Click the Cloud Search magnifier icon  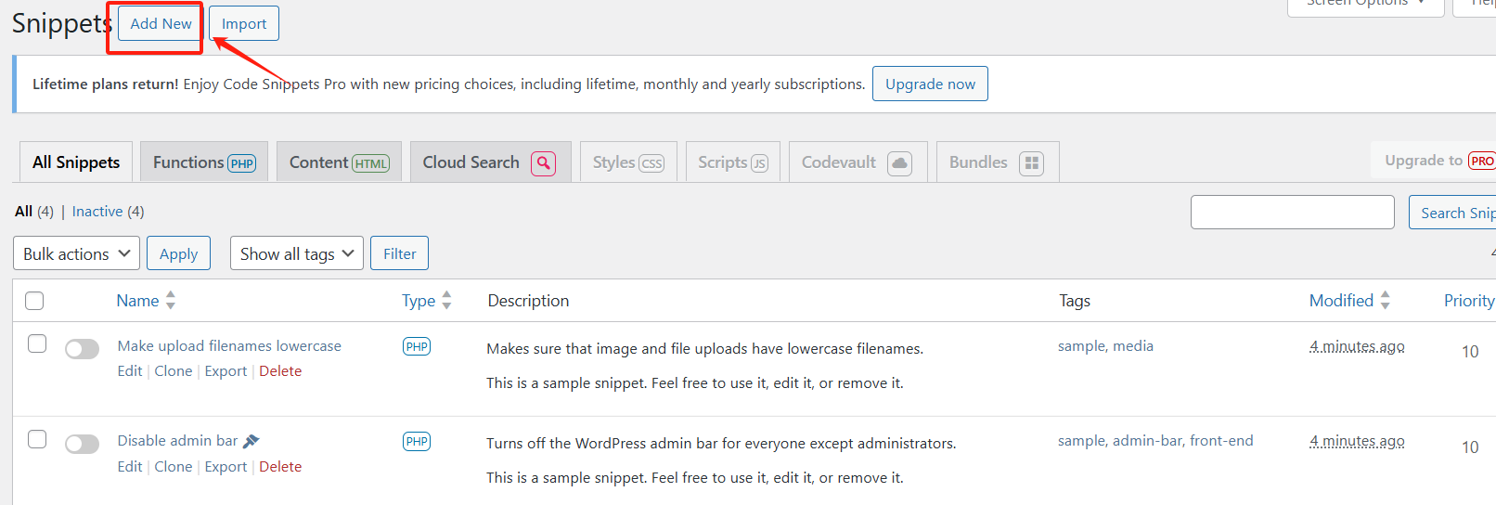tap(543, 163)
